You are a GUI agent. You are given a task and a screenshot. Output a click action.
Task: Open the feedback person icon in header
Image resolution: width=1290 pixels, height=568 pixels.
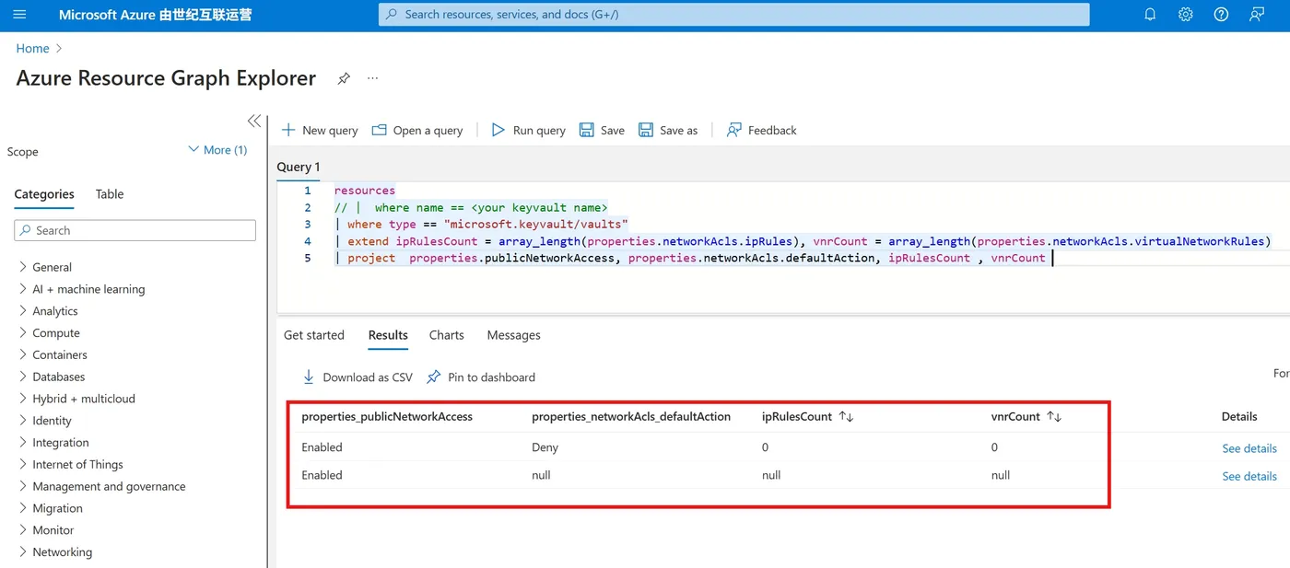click(1257, 15)
